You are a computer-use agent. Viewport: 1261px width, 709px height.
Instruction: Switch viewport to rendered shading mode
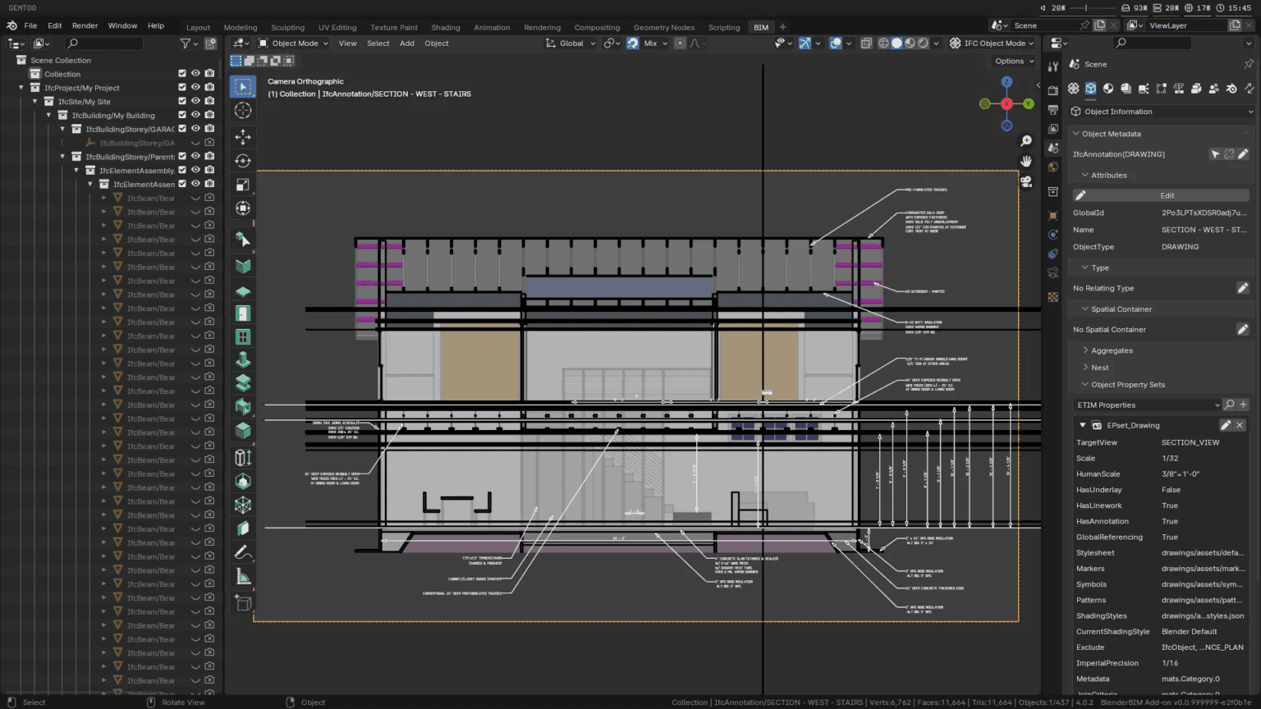coord(922,43)
